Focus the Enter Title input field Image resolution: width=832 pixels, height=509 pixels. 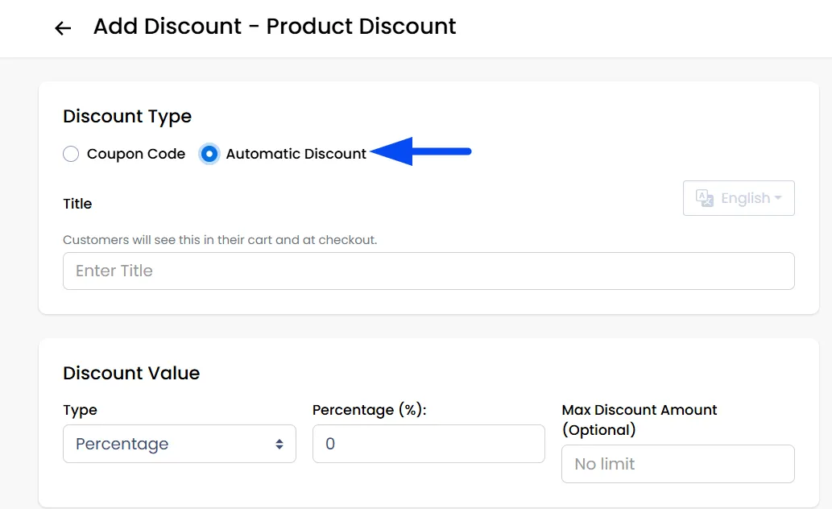428,271
